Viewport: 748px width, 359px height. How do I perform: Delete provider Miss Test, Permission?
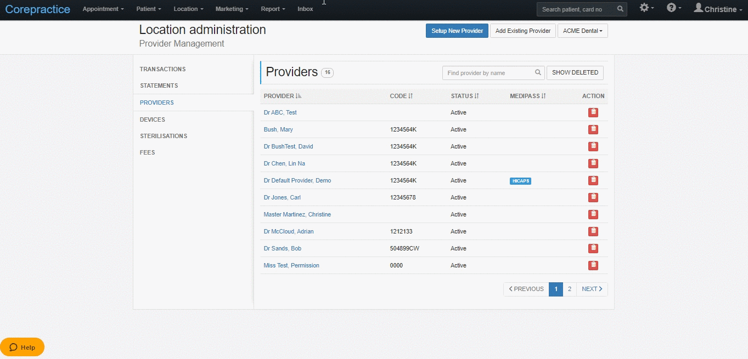[x=593, y=265]
